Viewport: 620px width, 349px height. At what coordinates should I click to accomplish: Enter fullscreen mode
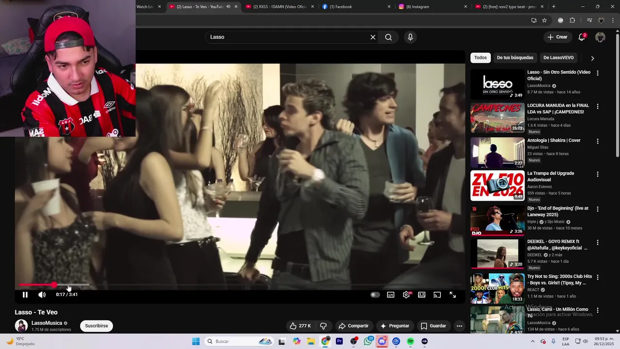(x=452, y=295)
